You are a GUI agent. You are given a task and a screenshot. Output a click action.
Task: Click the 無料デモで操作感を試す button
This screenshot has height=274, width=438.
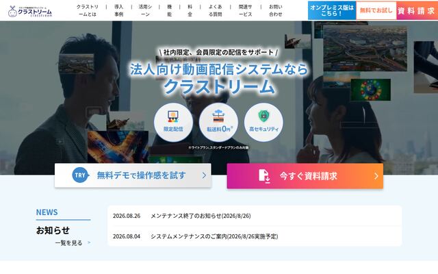pyautogui.click(x=133, y=175)
